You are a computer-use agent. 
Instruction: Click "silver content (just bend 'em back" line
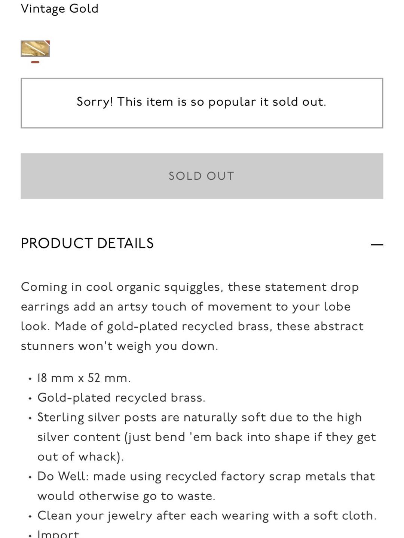click(x=206, y=437)
